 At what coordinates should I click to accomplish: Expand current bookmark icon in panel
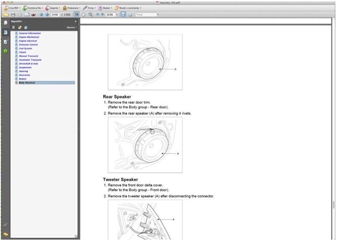click(26, 28)
